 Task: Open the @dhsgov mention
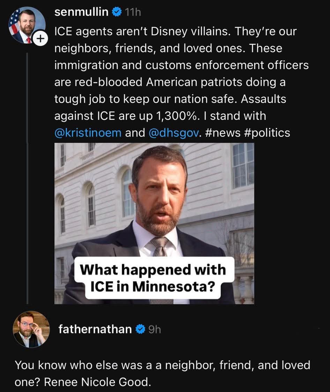click(x=173, y=132)
